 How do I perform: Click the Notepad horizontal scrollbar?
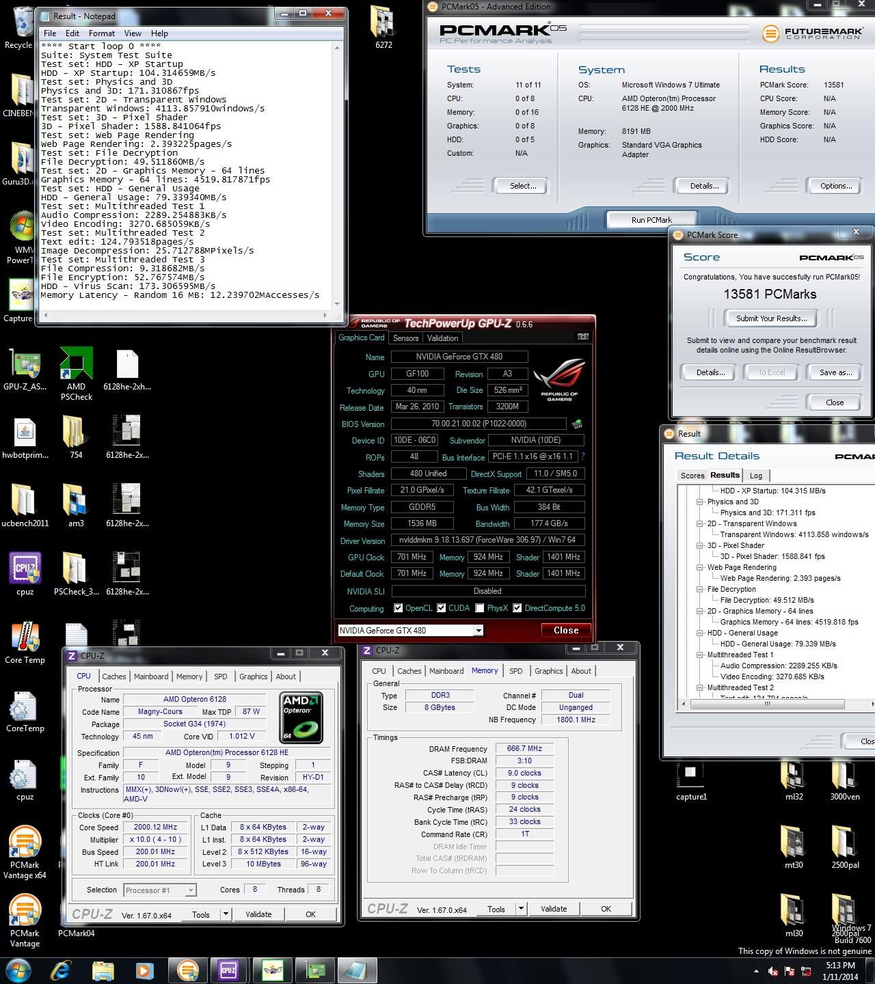click(x=186, y=315)
